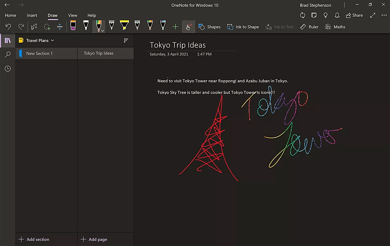Open the Insert tab
The width and height of the screenshot is (390, 246).
pos(32,15)
